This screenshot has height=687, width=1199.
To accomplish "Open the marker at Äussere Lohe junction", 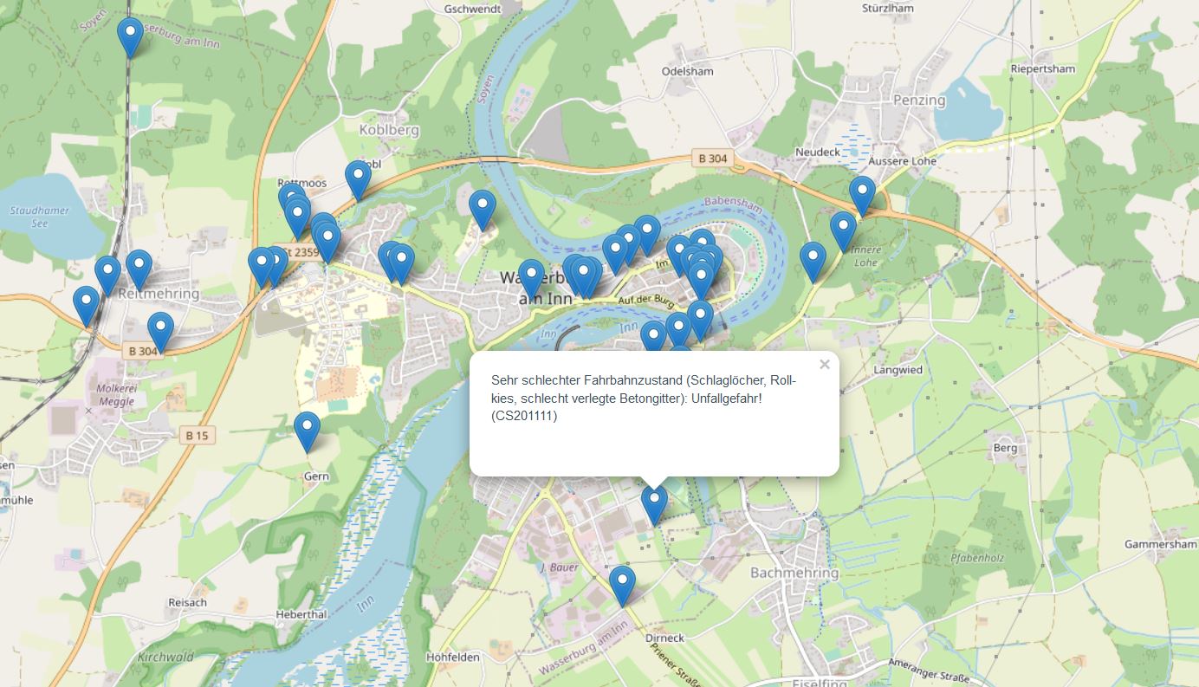I will (862, 195).
